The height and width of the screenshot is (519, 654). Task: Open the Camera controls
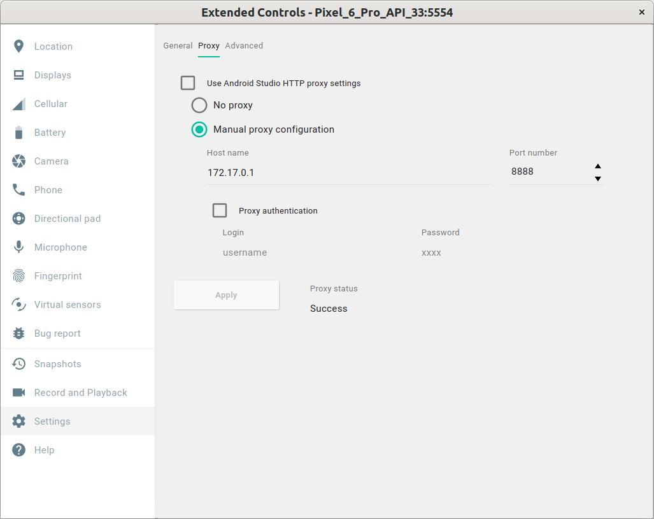51,161
